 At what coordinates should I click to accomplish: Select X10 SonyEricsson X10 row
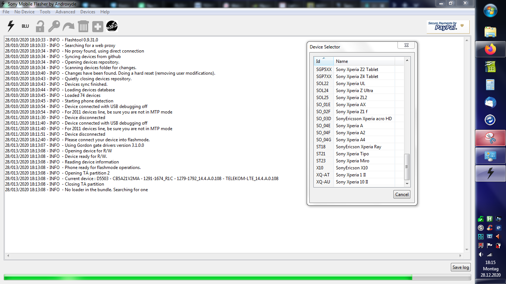coord(359,168)
